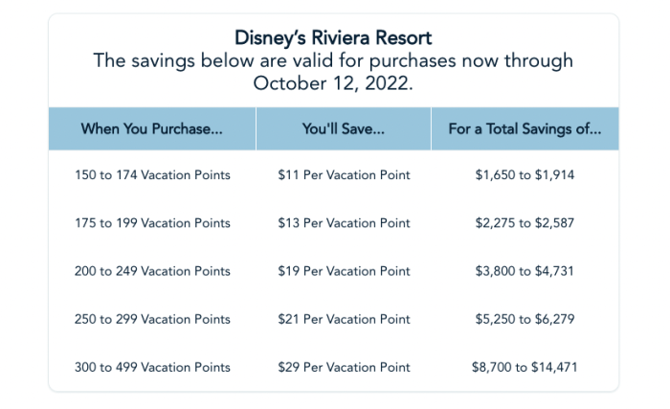Click the 300 to 499 Vacation Points cell

(x=152, y=367)
